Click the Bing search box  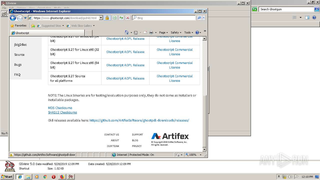pos(164,18)
